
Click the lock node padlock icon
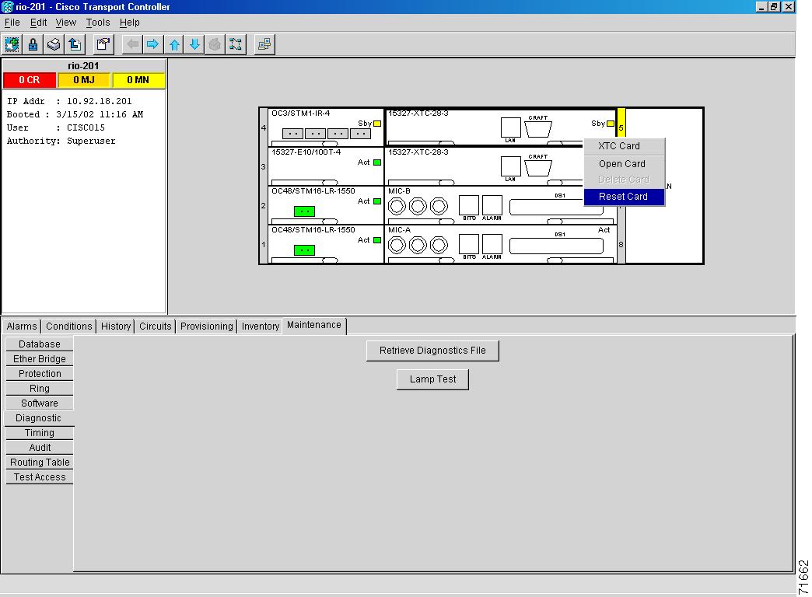tap(33, 44)
